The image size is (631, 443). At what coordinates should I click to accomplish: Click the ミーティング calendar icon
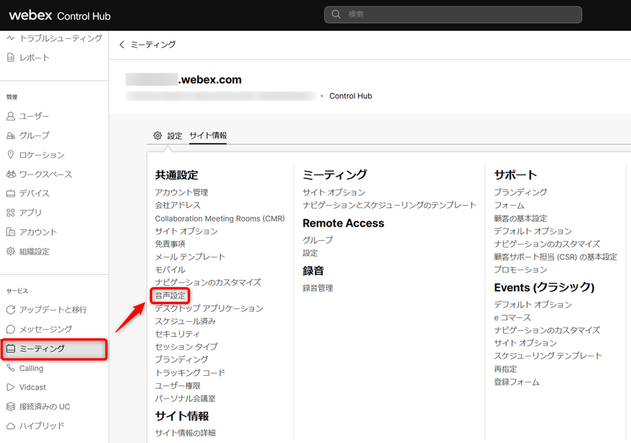[x=11, y=348]
